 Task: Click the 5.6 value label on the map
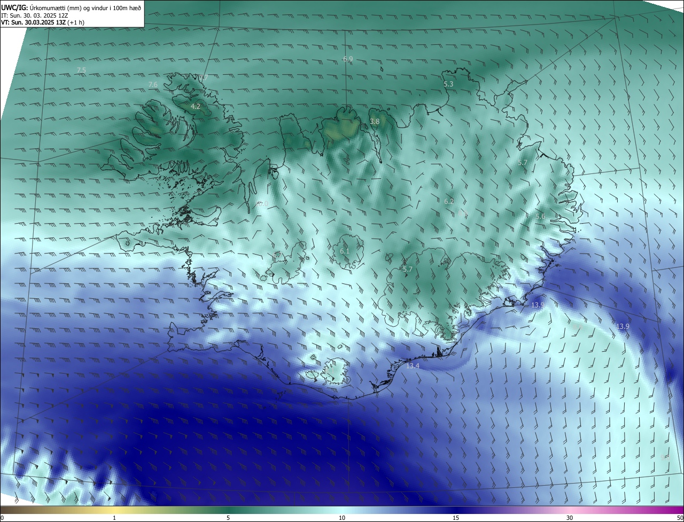pyautogui.click(x=540, y=217)
